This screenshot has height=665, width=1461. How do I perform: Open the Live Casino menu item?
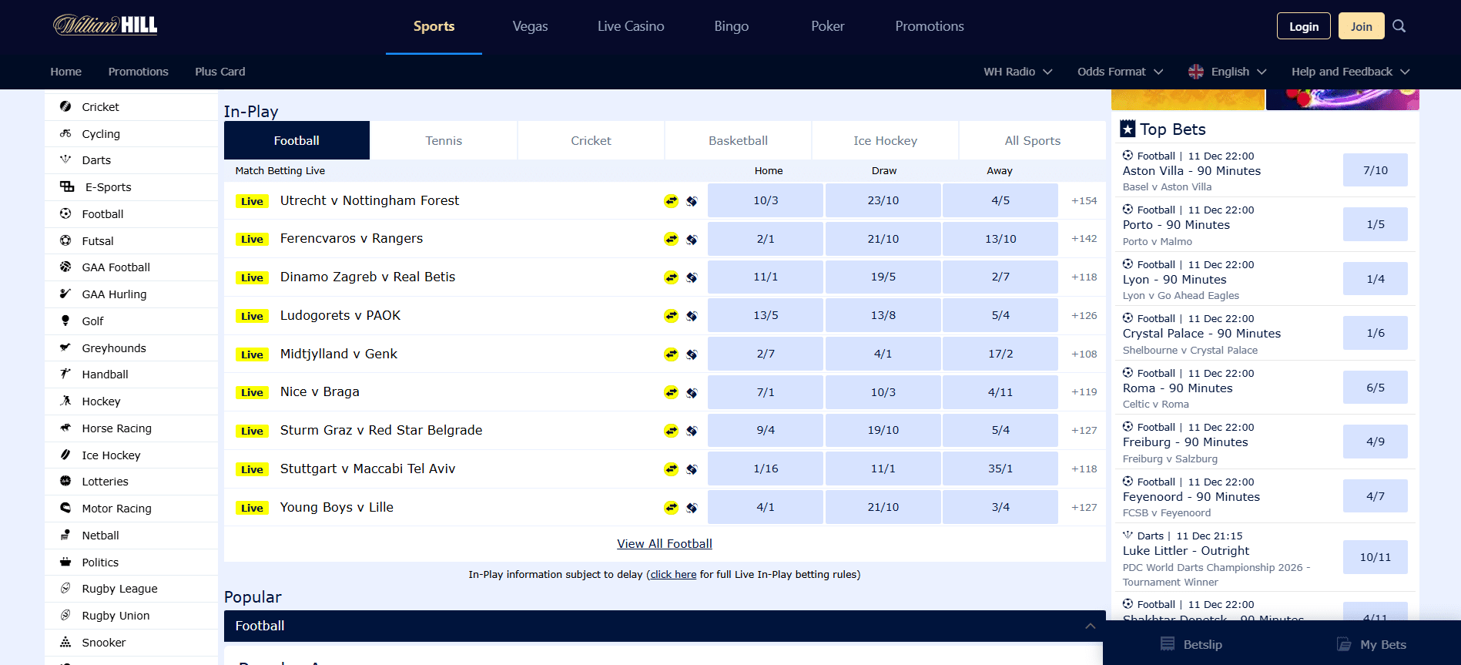point(631,26)
